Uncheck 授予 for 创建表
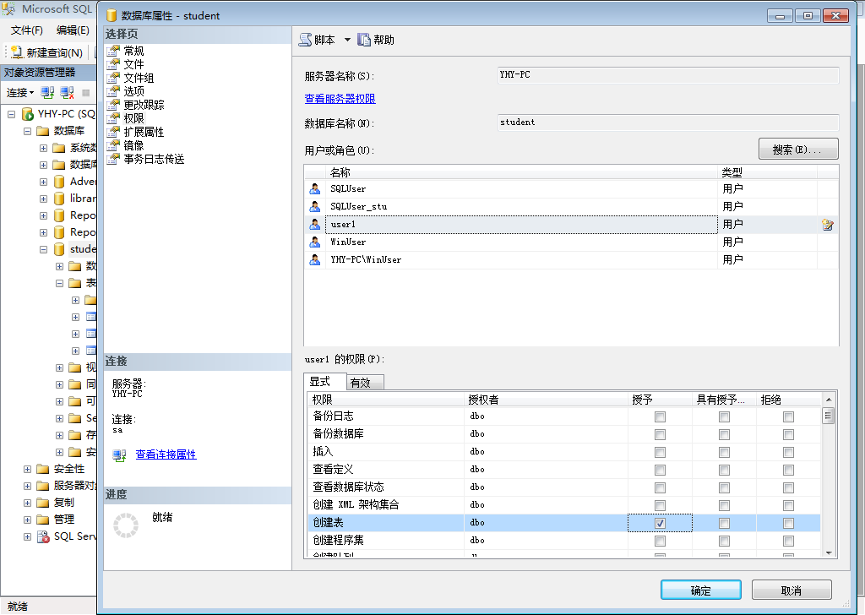Viewport: 865px width, 615px height. pos(660,523)
